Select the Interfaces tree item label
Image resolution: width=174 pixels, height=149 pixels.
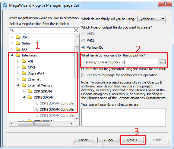click(x=29, y=55)
